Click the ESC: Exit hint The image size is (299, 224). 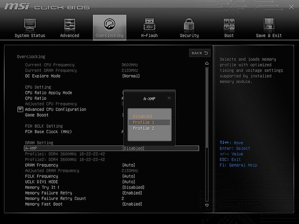(x=230, y=159)
